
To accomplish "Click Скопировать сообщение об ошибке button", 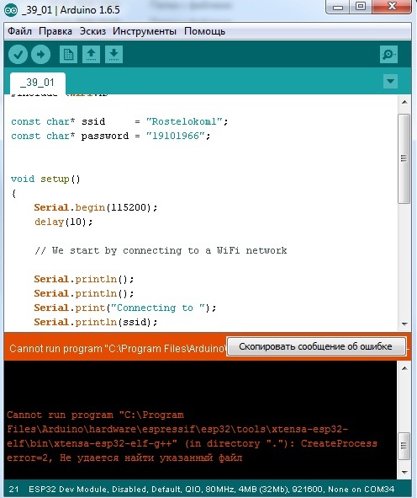I will 316,346.
